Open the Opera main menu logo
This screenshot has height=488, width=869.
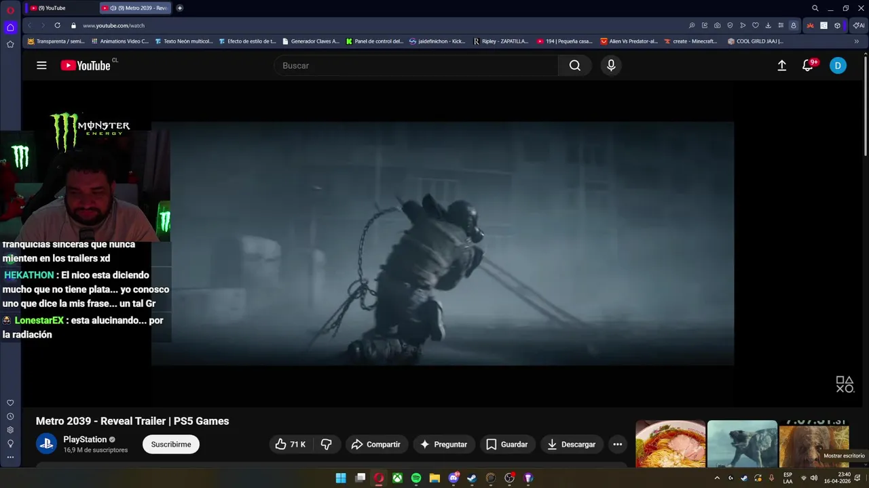pyautogui.click(x=10, y=9)
